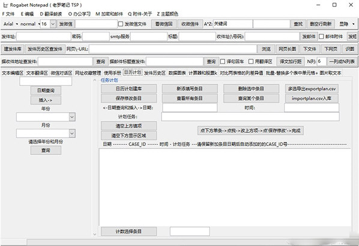Screen dimensions: 359x246
Task: Open the 显隐 dropdown
Action: click(347, 24)
